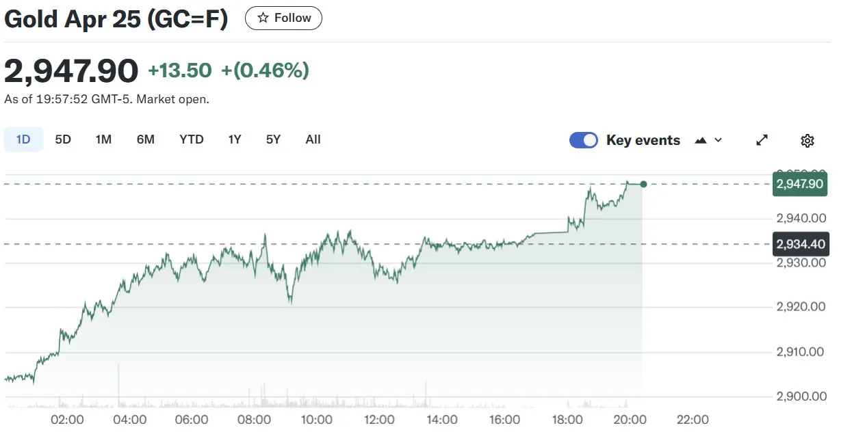Show All historical data range
The height and width of the screenshot is (445, 852).
click(313, 139)
